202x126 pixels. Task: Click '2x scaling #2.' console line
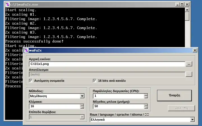click(21, 24)
